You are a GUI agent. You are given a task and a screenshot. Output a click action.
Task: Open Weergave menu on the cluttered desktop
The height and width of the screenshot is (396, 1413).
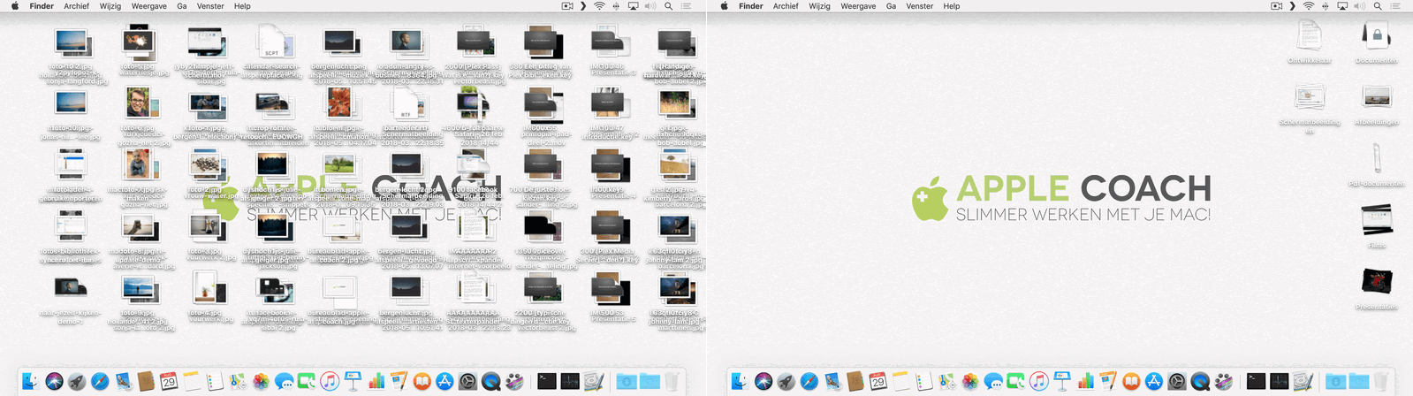(x=149, y=6)
